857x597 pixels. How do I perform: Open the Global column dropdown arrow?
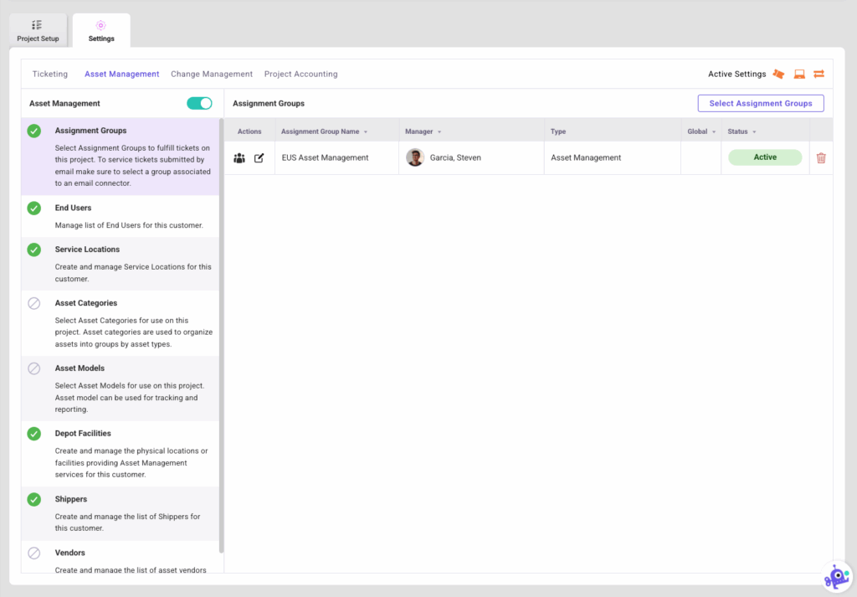click(714, 132)
